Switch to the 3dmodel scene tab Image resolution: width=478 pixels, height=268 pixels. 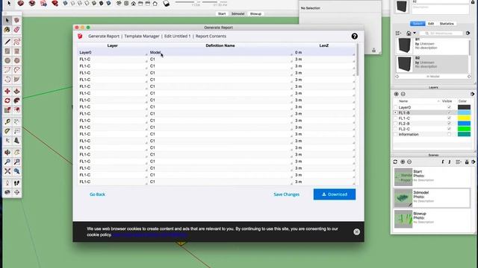click(x=238, y=13)
